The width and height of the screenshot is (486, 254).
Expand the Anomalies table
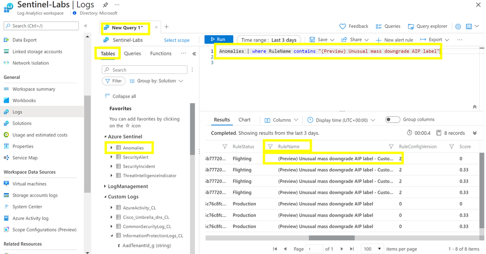pos(111,148)
